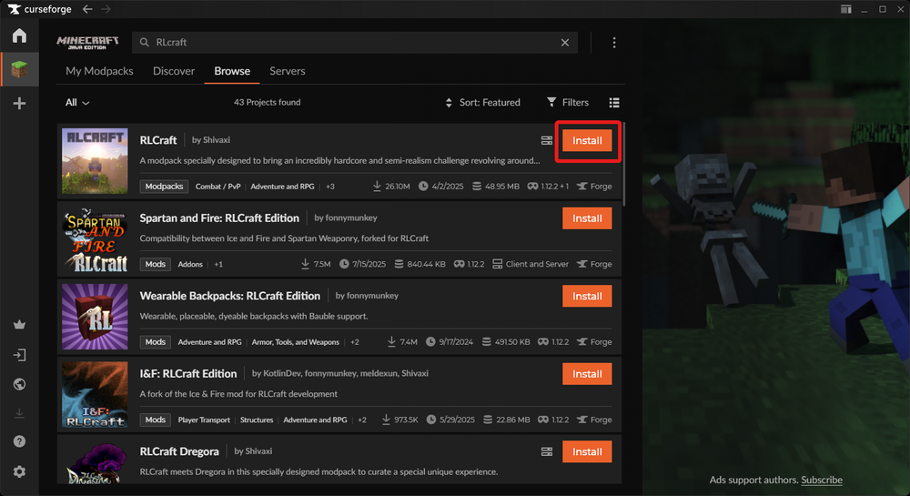Open the CurseForge Home icon in sidebar
910x496 pixels.
pyautogui.click(x=19, y=35)
